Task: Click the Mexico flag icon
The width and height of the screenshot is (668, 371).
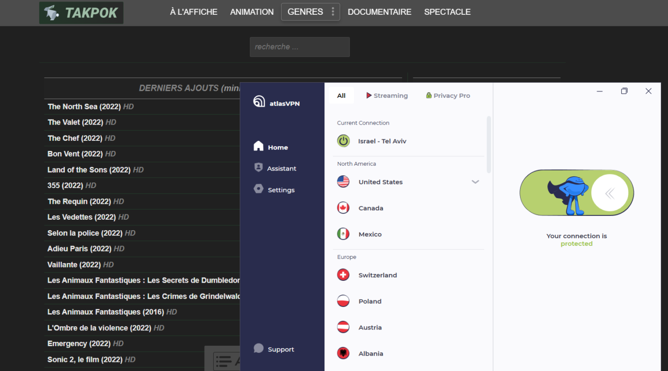Action: pyautogui.click(x=343, y=234)
